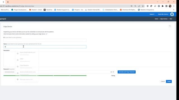This screenshot has height=100, width=179.
Task: Open the tab search chevron
Action: (157, 2)
